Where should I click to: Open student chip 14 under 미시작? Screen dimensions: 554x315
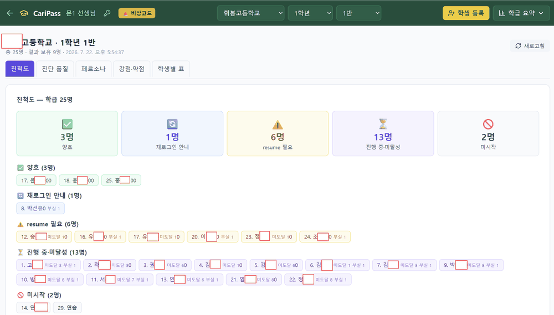(x=33, y=308)
